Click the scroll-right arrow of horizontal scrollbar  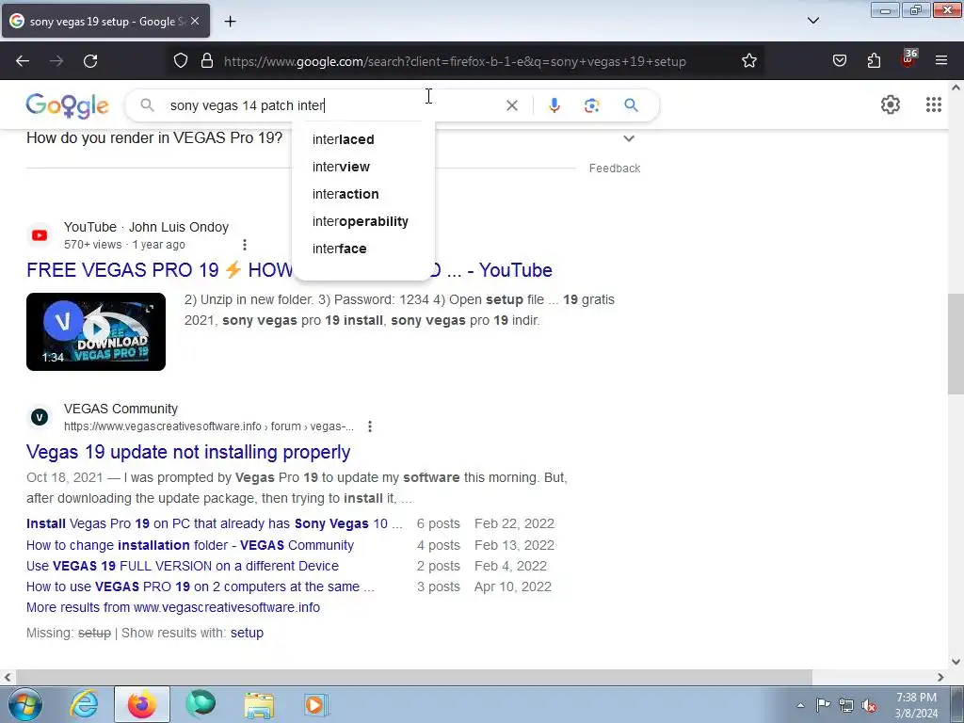coord(940,677)
